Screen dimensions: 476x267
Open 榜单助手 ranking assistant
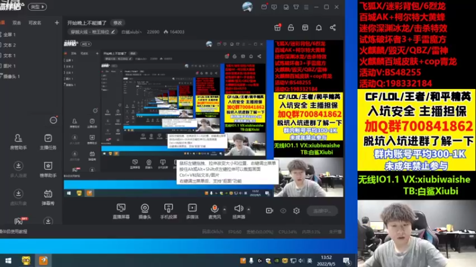point(48,170)
